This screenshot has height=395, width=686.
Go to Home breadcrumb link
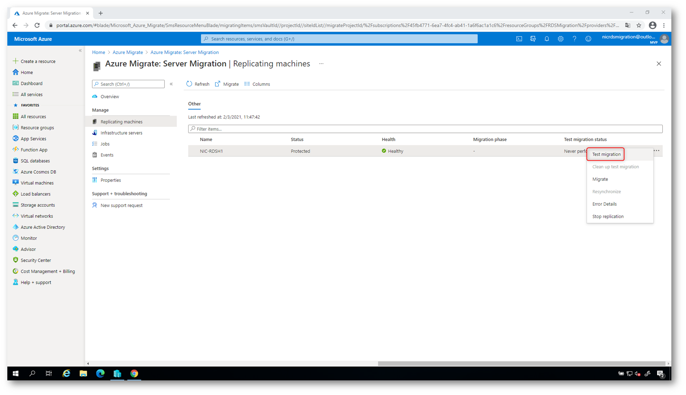[98, 52]
